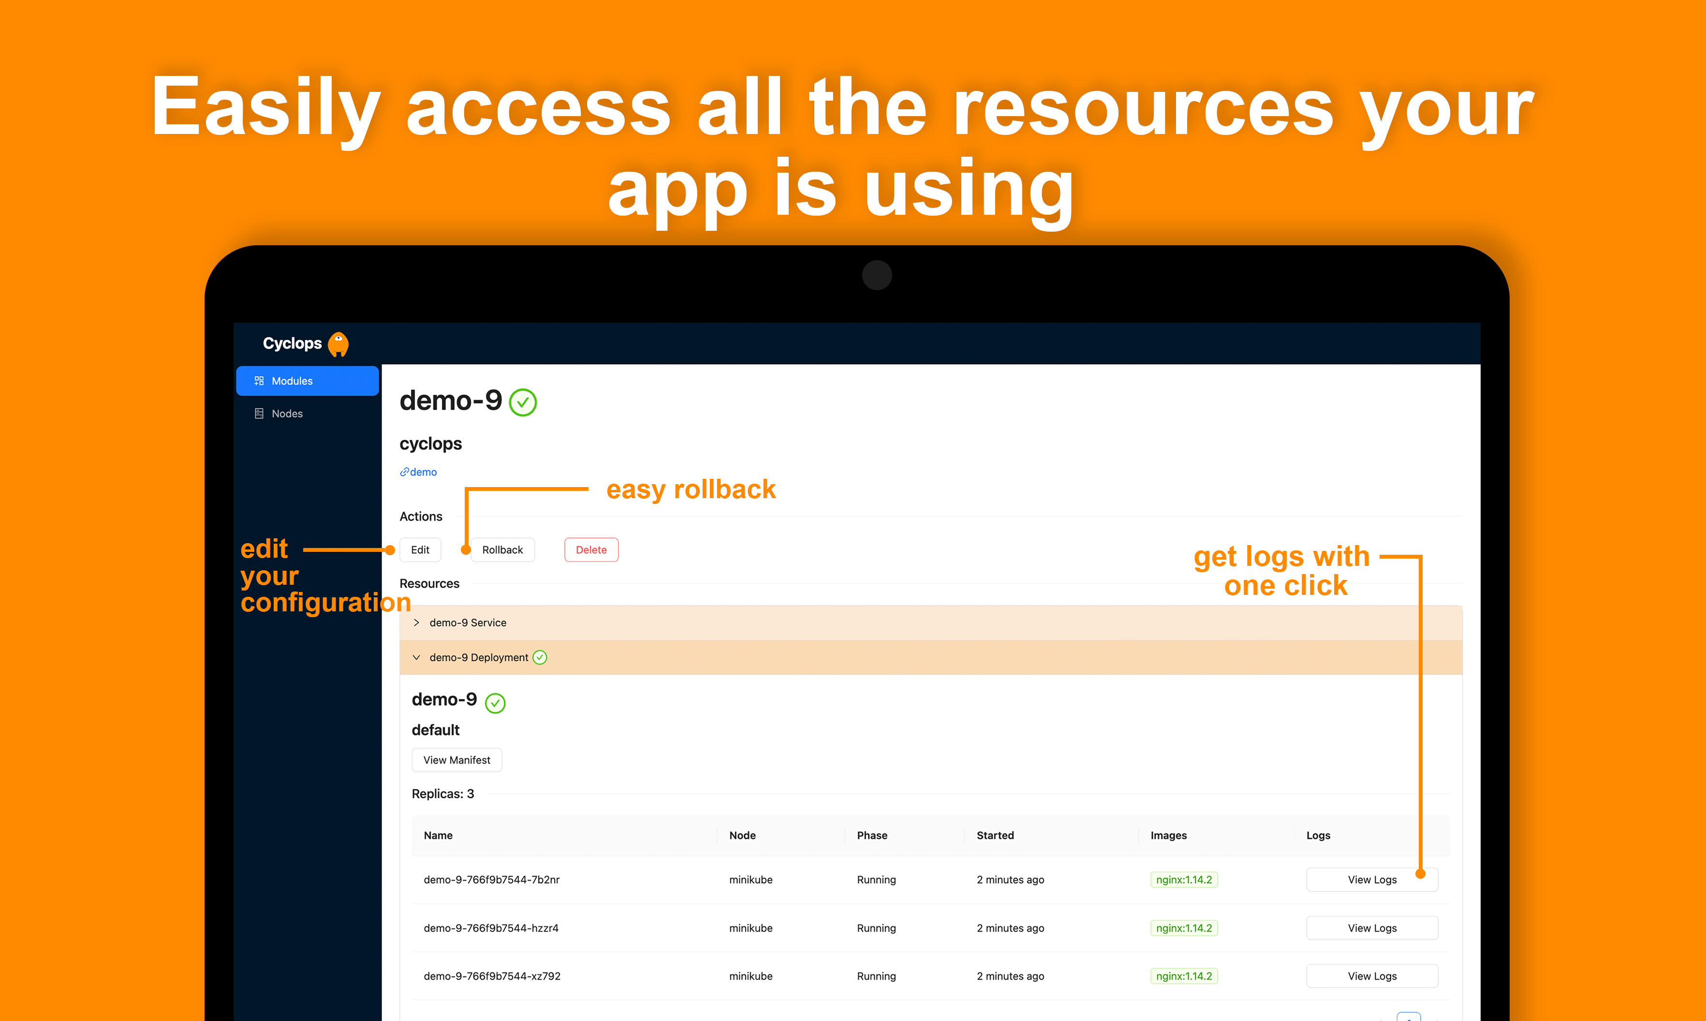Click the Node column header
Viewport: 1706px width, 1021px height.
point(742,835)
